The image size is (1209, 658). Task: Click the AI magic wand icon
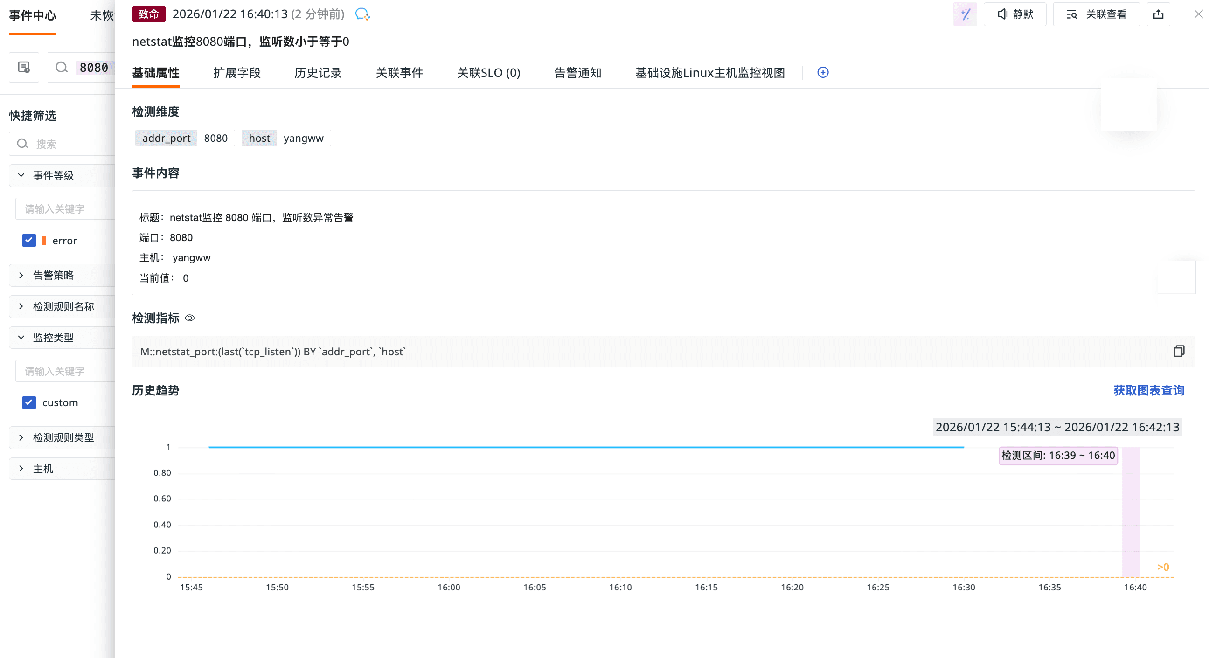click(x=965, y=14)
